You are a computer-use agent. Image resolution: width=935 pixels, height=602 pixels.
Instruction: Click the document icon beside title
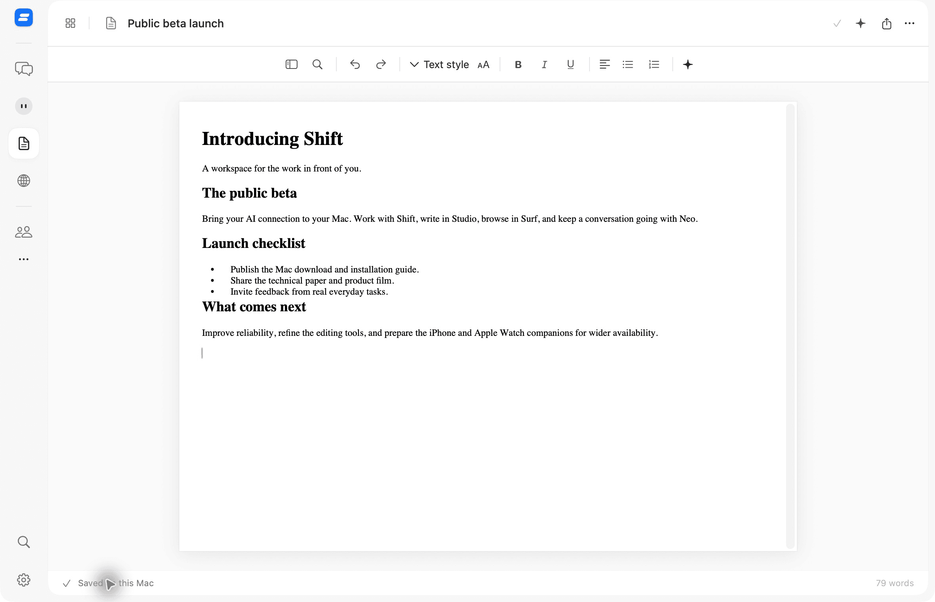pyautogui.click(x=111, y=23)
